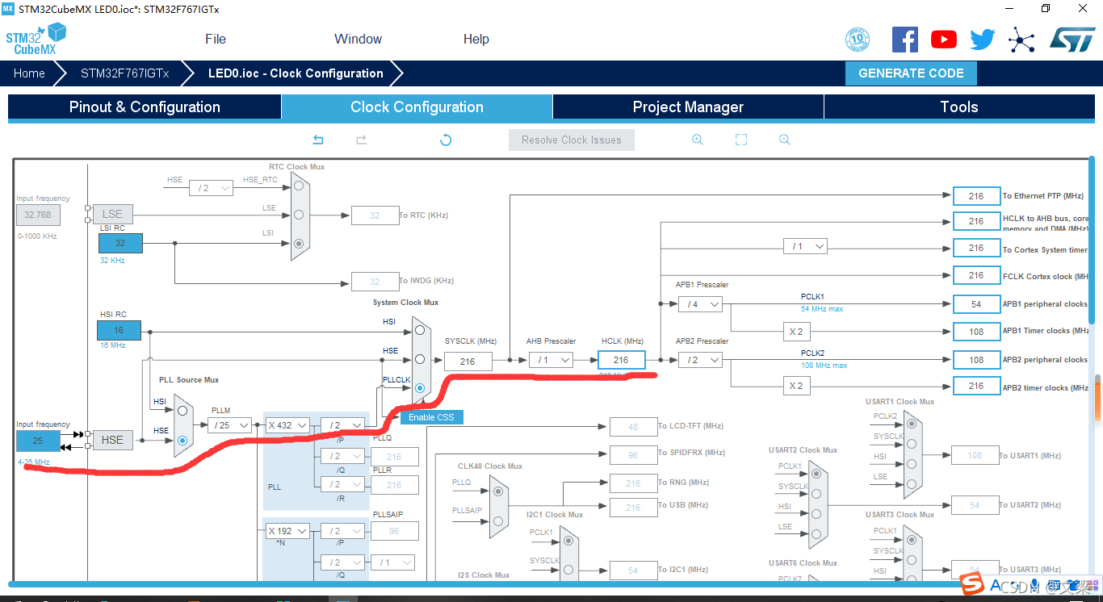Select LSE in RTC Clock Mux
1103x602 pixels.
pyautogui.click(x=300, y=215)
